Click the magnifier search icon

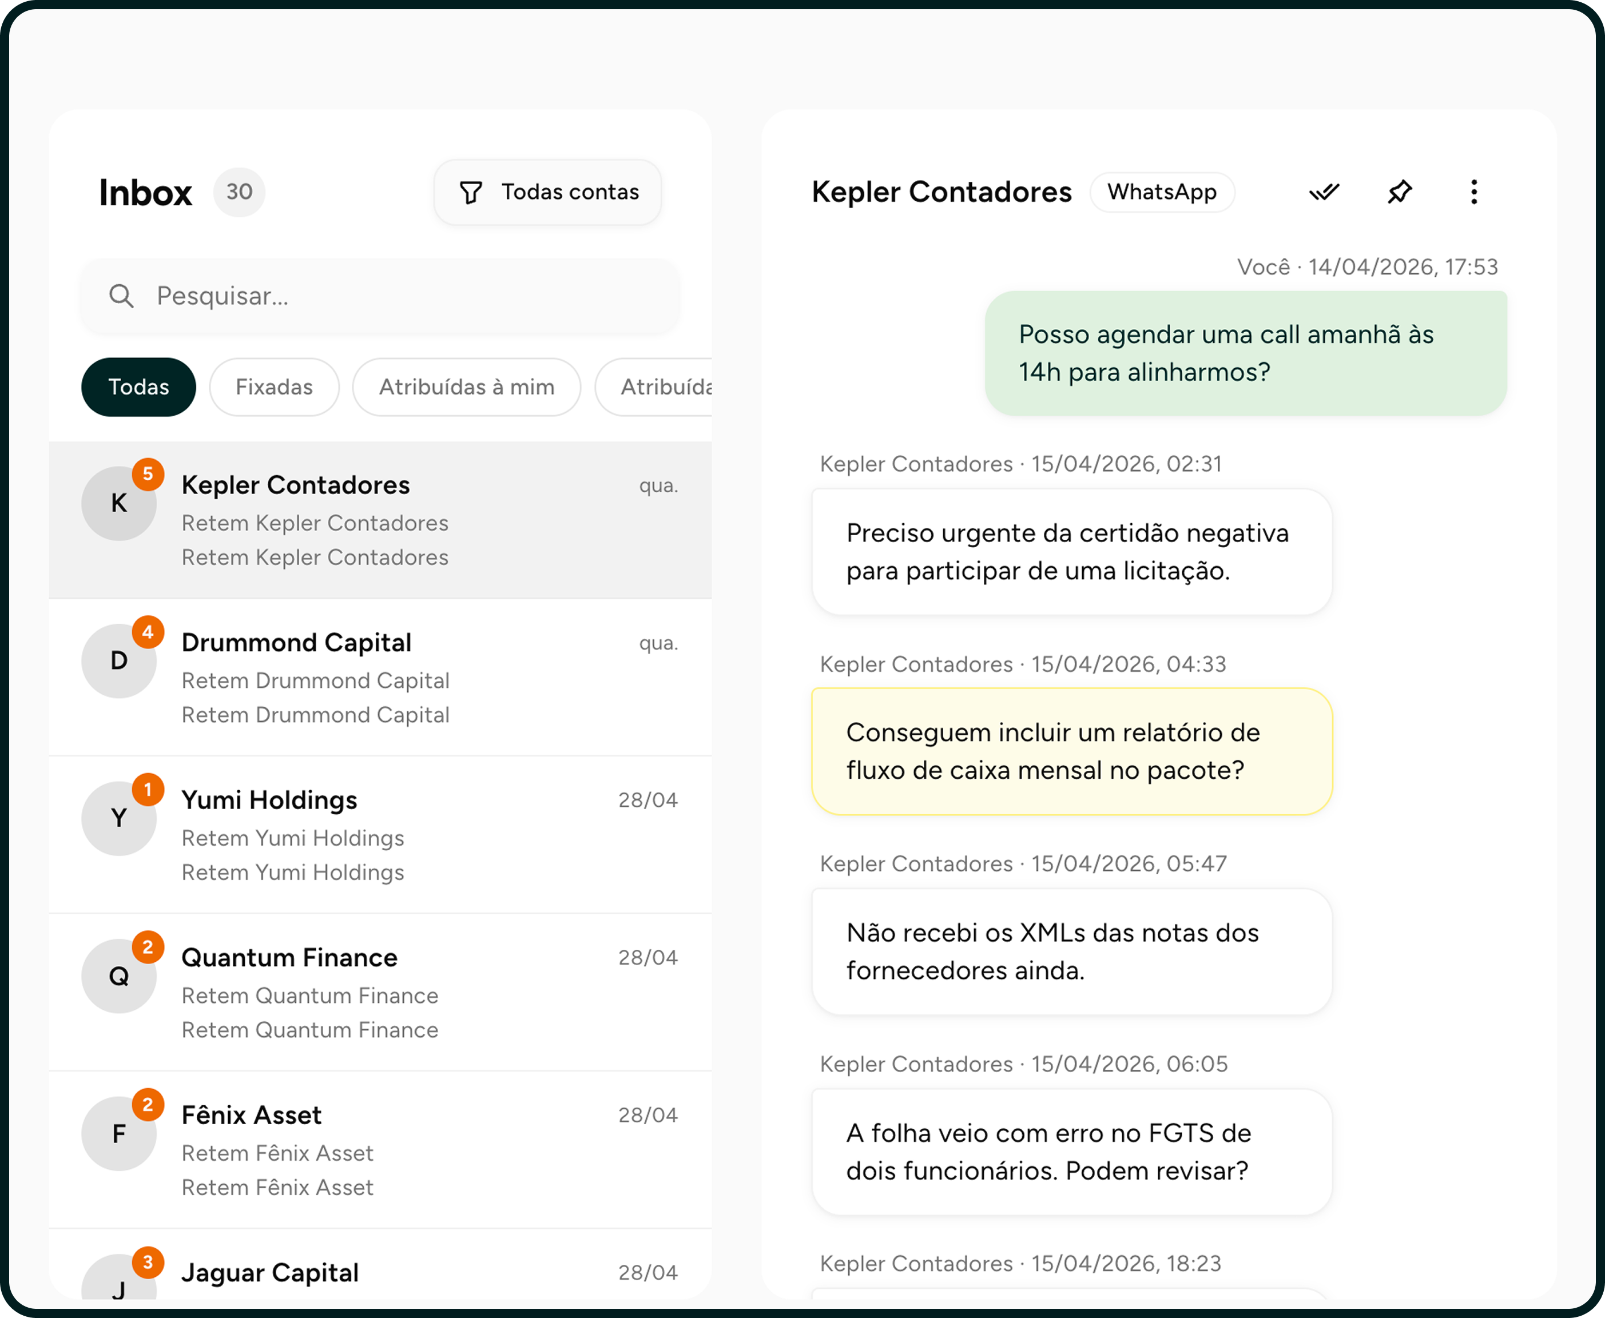(x=121, y=296)
